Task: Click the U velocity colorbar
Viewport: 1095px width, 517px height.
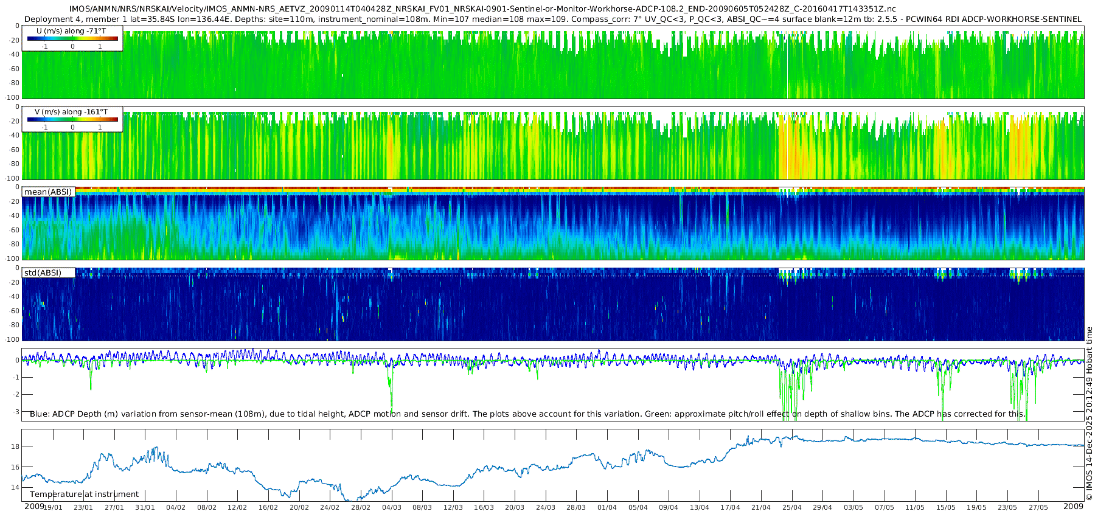Action: (x=72, y=39)
